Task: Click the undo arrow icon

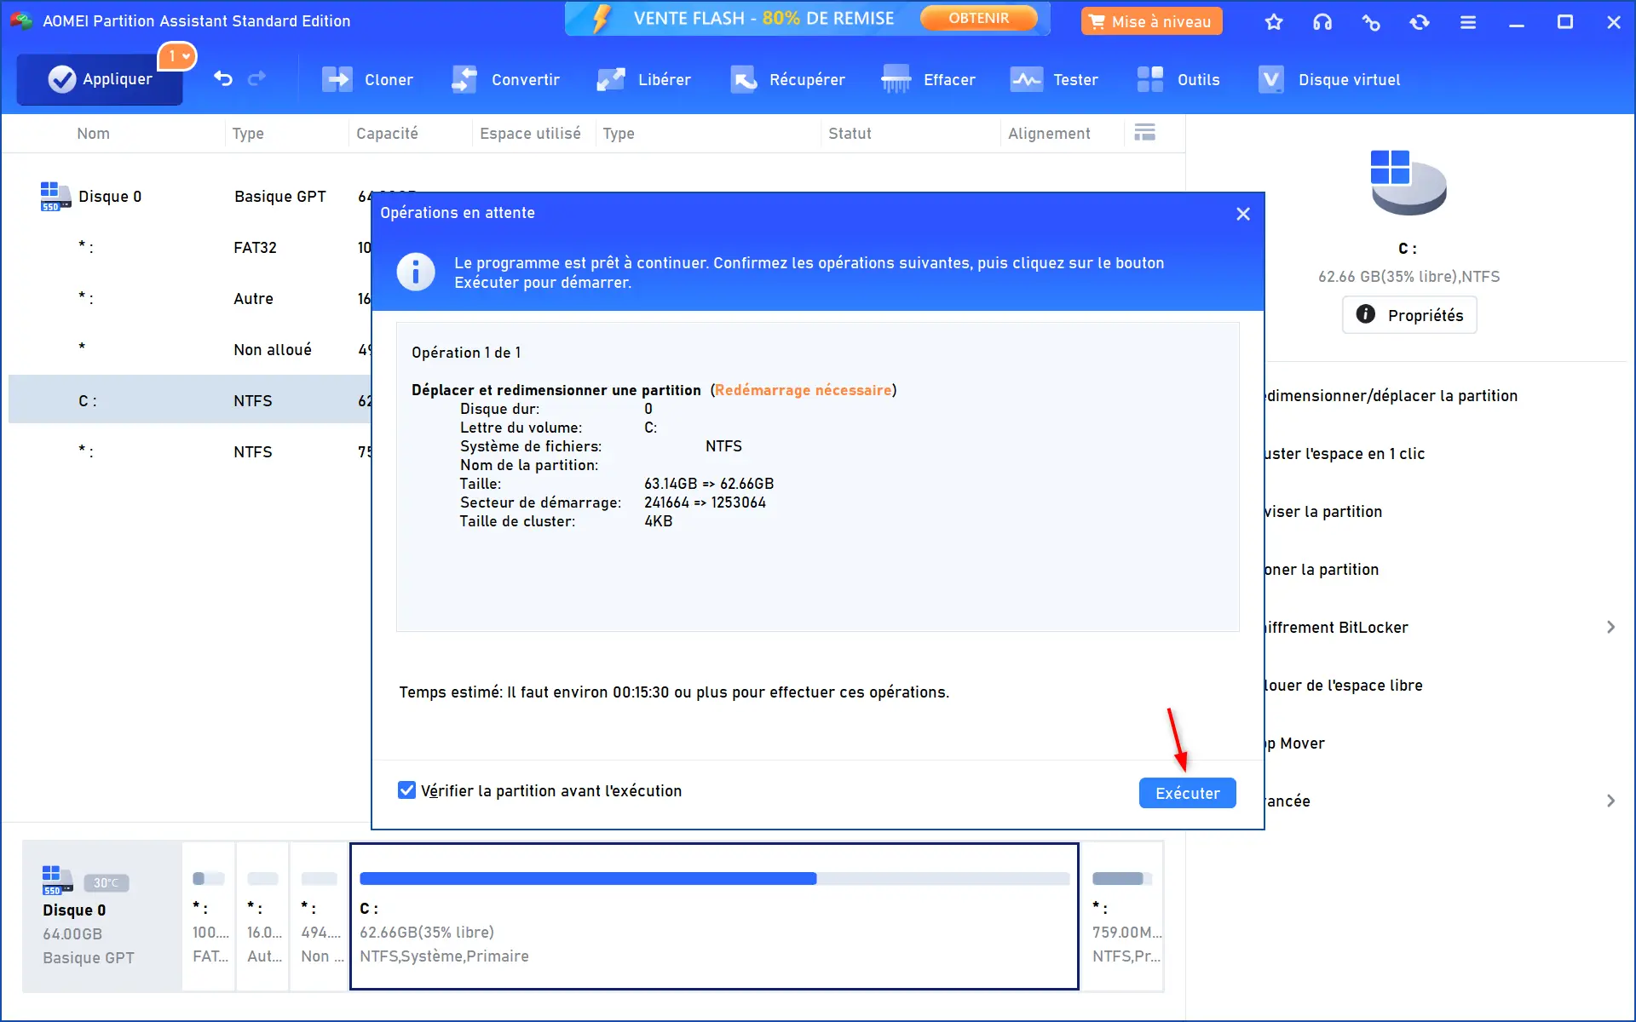Action: tap(223, 79)
